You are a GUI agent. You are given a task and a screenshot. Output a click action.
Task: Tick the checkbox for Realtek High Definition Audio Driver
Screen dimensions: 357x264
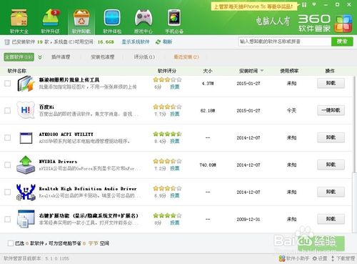click(x=8, y=192)
